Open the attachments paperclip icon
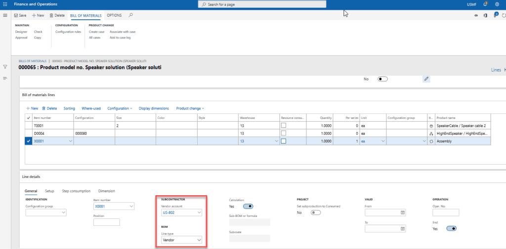506x249 pixels. coord(495,15)
